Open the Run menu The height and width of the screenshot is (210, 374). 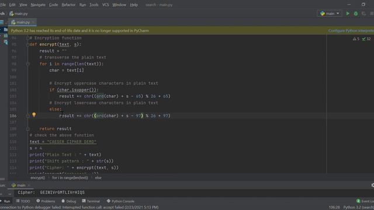(x=82, y=5)
